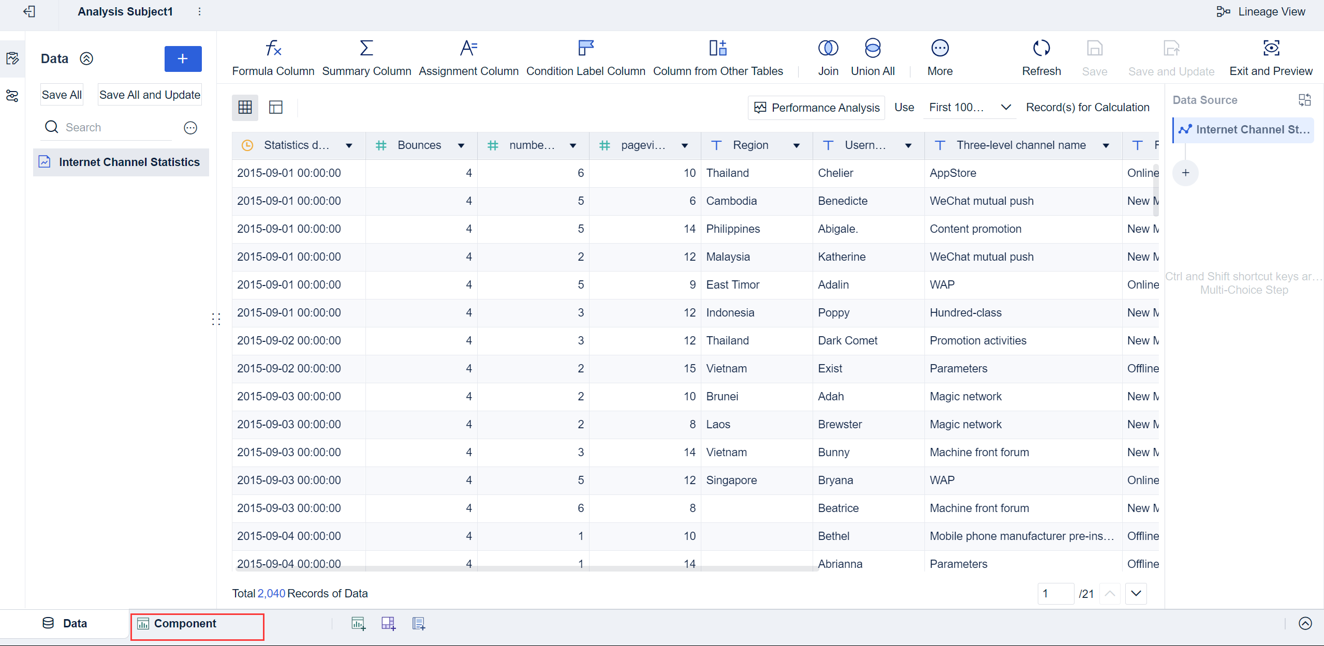Click the Performance Analysis button
The height and width of the screenshot is (646, 1324).
click(x=817, y=108)
